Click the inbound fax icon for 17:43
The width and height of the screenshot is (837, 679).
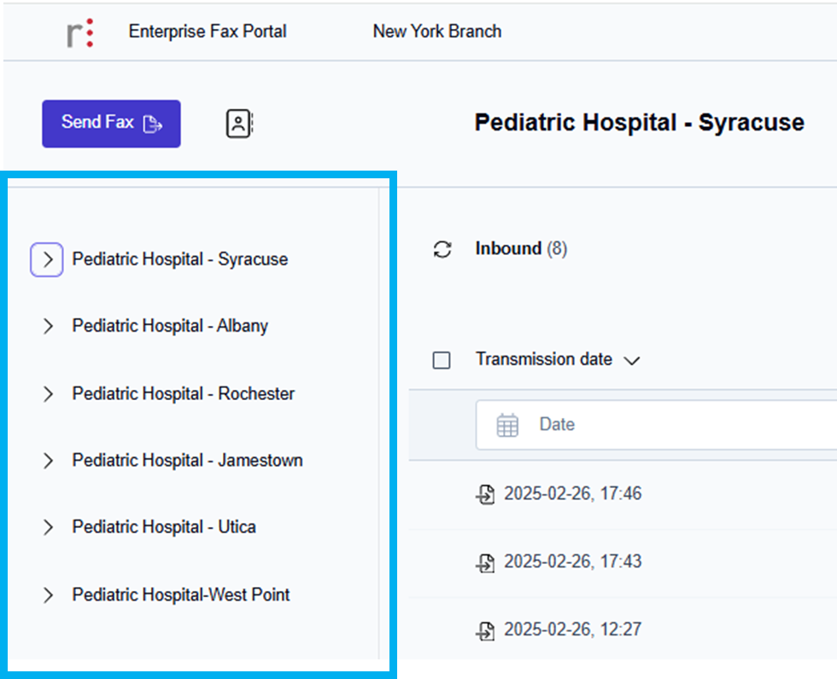485,562
